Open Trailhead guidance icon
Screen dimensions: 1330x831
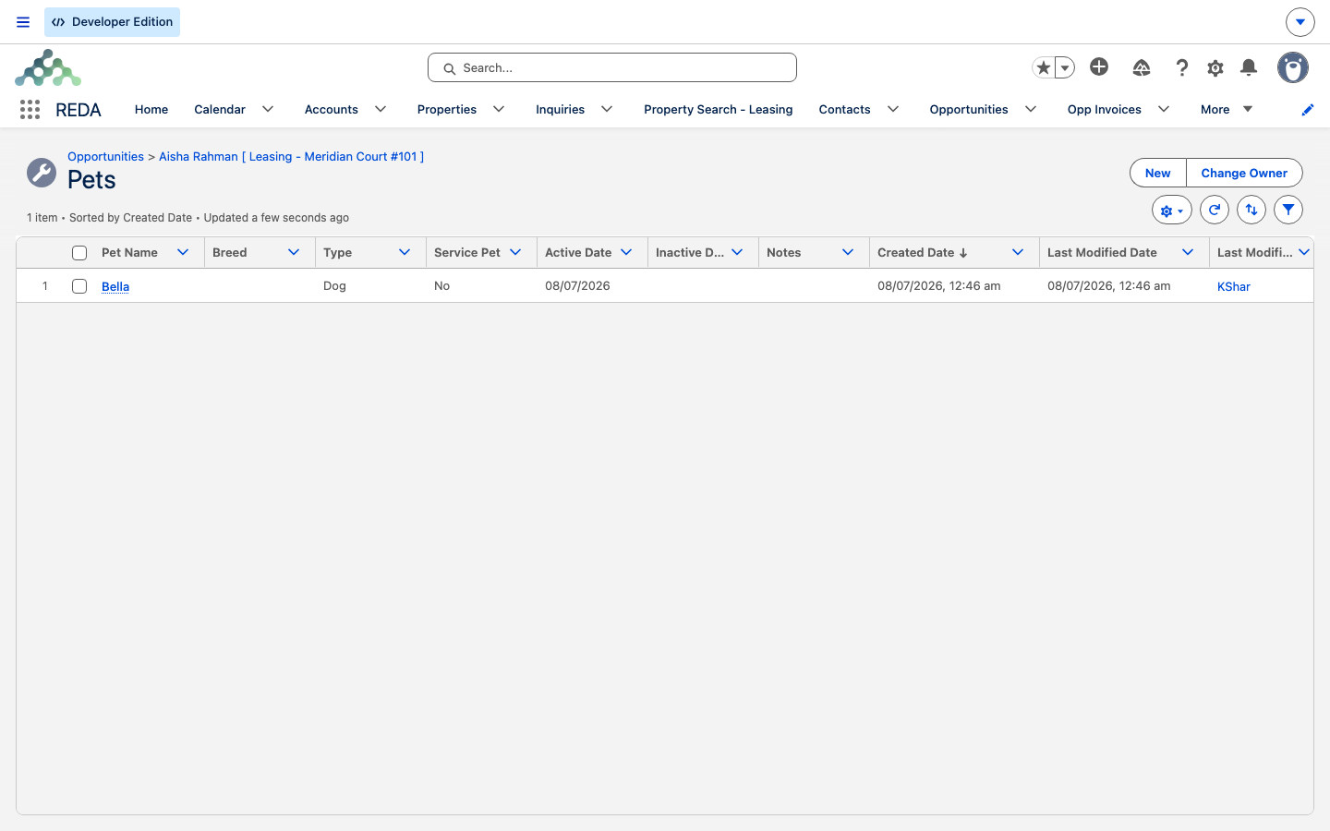[1142, 67]
